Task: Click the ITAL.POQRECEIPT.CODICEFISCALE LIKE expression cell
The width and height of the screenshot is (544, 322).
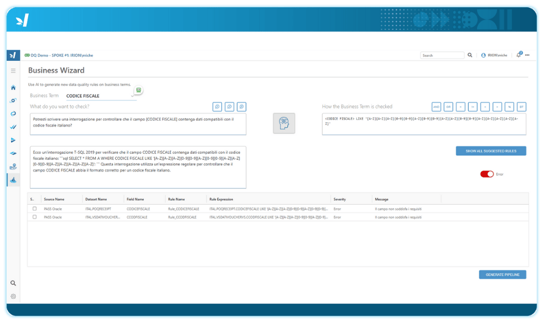Action: click(268, 209)
